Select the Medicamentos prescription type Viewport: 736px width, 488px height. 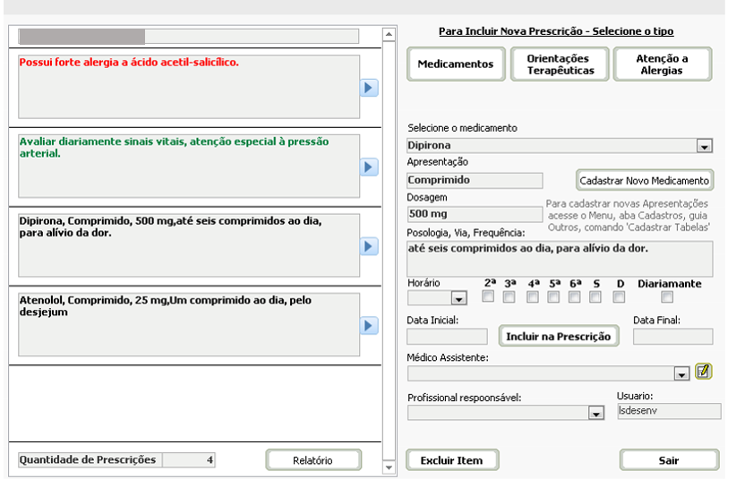click(456, 64)
